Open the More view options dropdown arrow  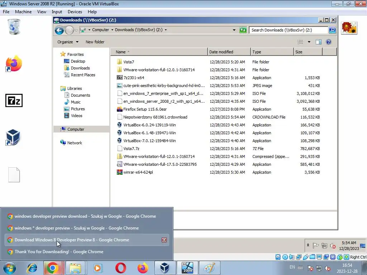pyautogui.click(x=309, y=42)
